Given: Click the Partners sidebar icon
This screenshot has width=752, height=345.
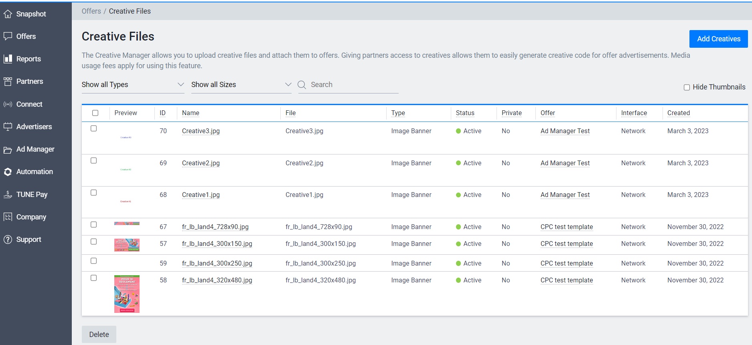Looking at the screenshot, I should coord(8,81).
